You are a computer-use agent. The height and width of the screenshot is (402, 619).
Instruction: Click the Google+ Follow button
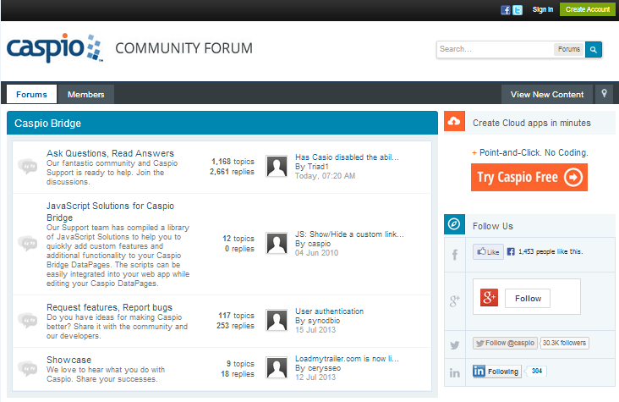pos(527,298)
